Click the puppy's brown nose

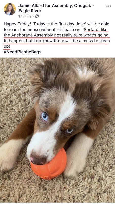38,159
